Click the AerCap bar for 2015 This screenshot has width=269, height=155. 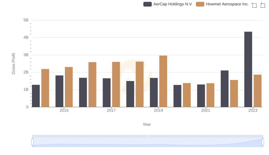point(60,91)
